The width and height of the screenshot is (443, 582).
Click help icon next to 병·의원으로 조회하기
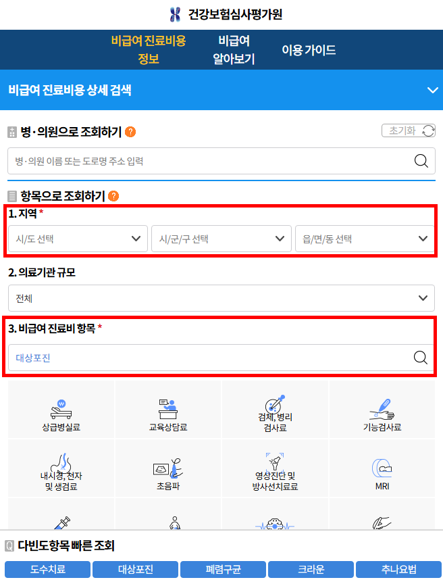130,132
